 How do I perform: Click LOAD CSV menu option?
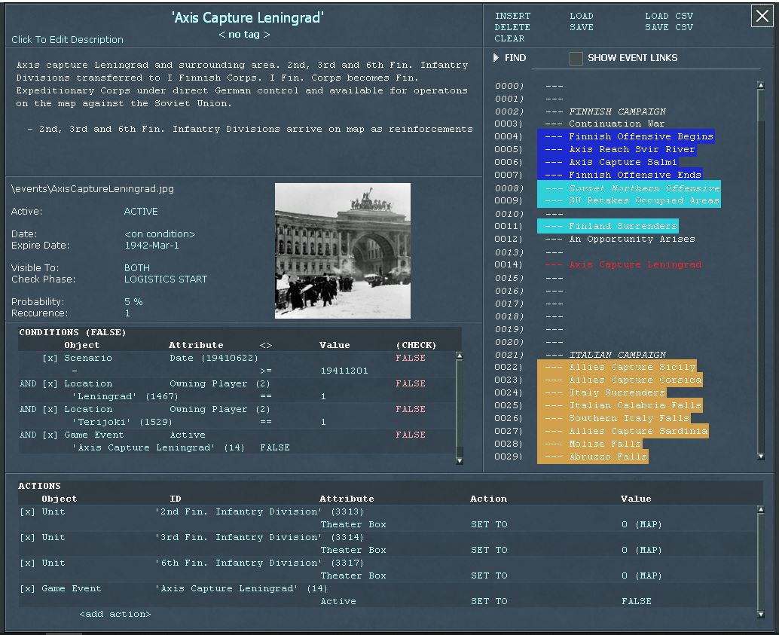click(x=669, y=16)
